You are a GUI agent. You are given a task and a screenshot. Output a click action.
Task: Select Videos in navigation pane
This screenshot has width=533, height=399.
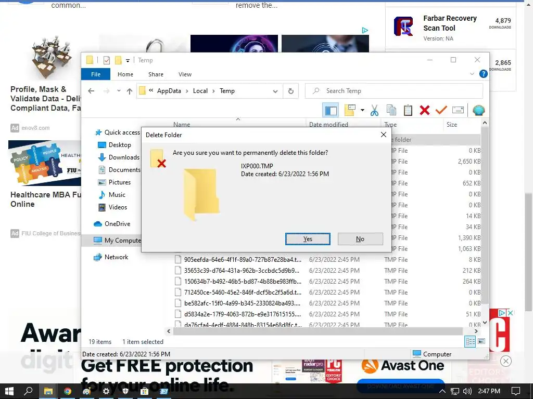(x=112, y=207)
